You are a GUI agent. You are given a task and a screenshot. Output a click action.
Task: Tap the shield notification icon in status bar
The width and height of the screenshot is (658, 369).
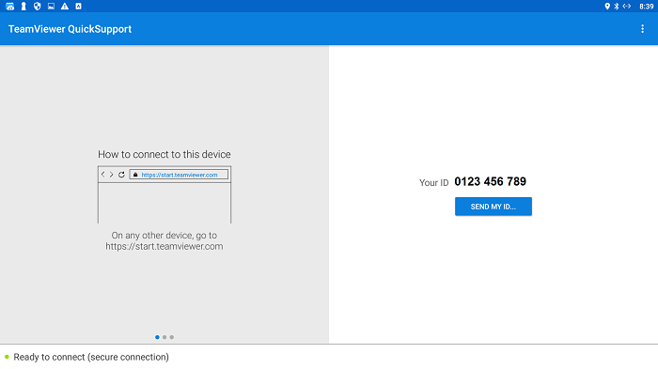click(x=38, y=7)
